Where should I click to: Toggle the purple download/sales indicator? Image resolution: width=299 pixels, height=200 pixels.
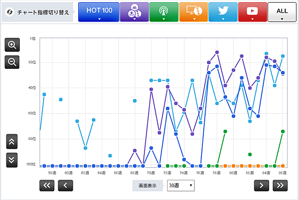pos(133,12)
